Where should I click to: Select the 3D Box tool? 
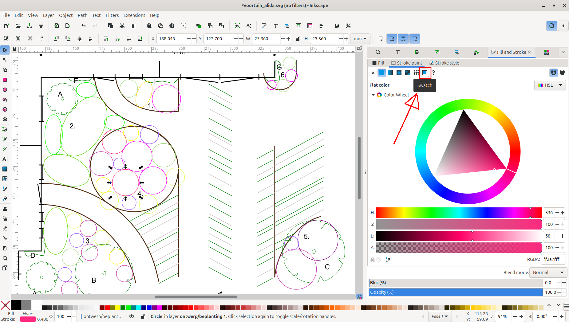pos(5,109)
